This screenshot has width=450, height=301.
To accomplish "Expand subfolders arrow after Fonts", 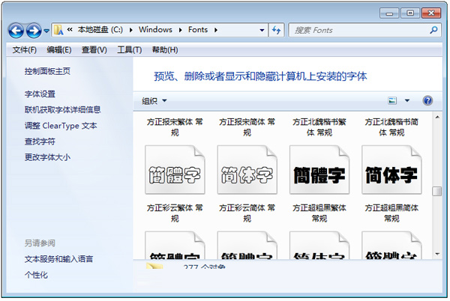I will 216,30.
